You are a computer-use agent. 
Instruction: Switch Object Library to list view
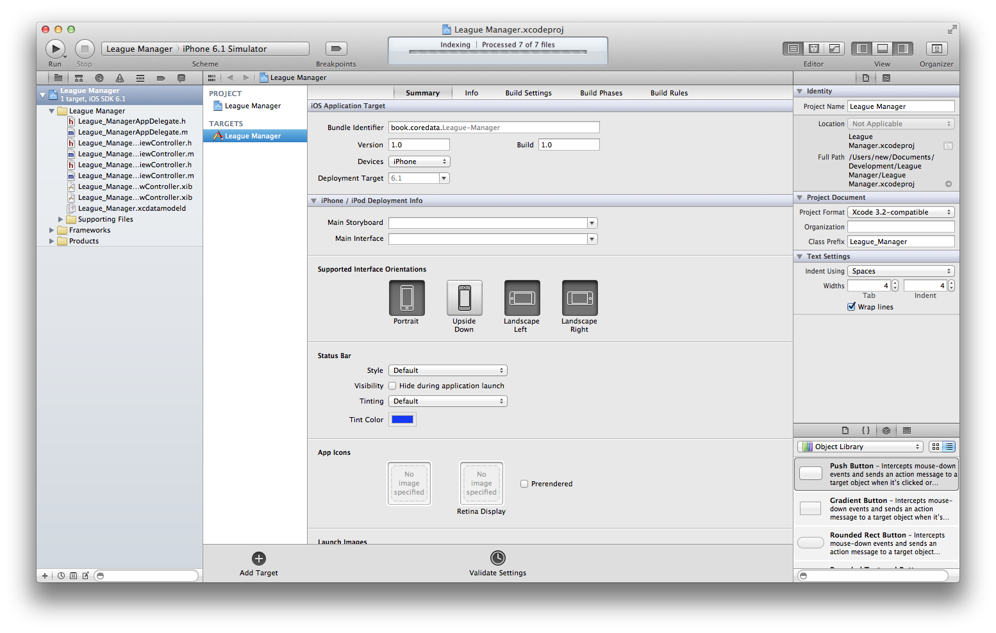point(949,447)
